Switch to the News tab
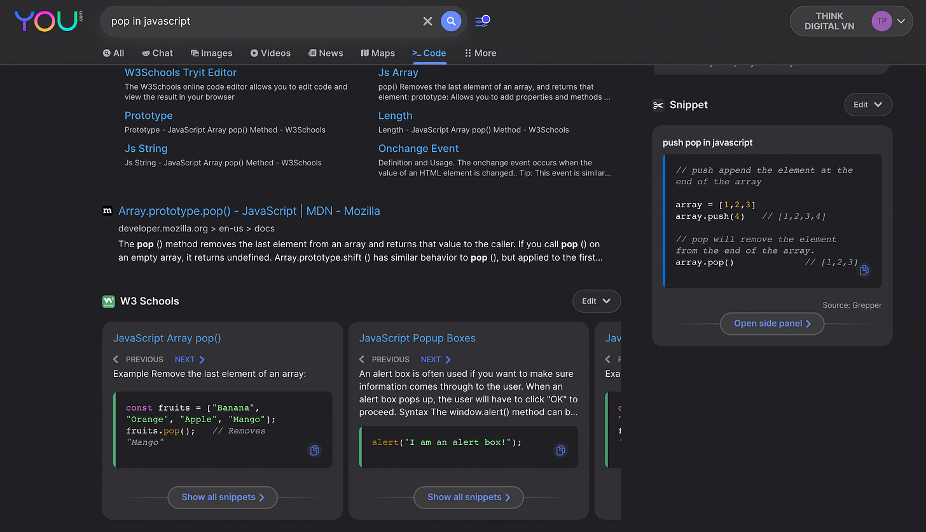 326,53
